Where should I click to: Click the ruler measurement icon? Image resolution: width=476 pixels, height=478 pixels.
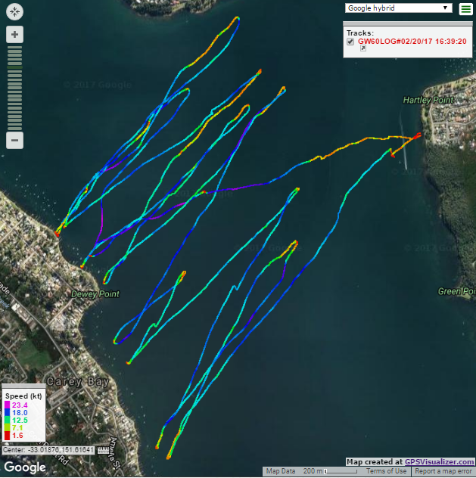102,450
